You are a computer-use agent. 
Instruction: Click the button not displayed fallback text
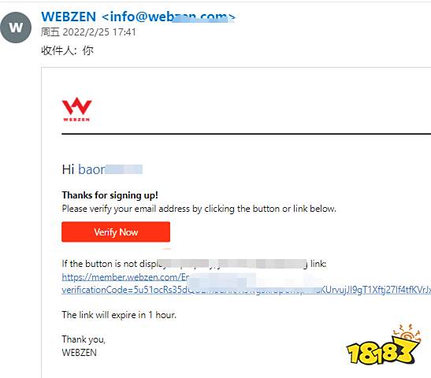point(194,264)
